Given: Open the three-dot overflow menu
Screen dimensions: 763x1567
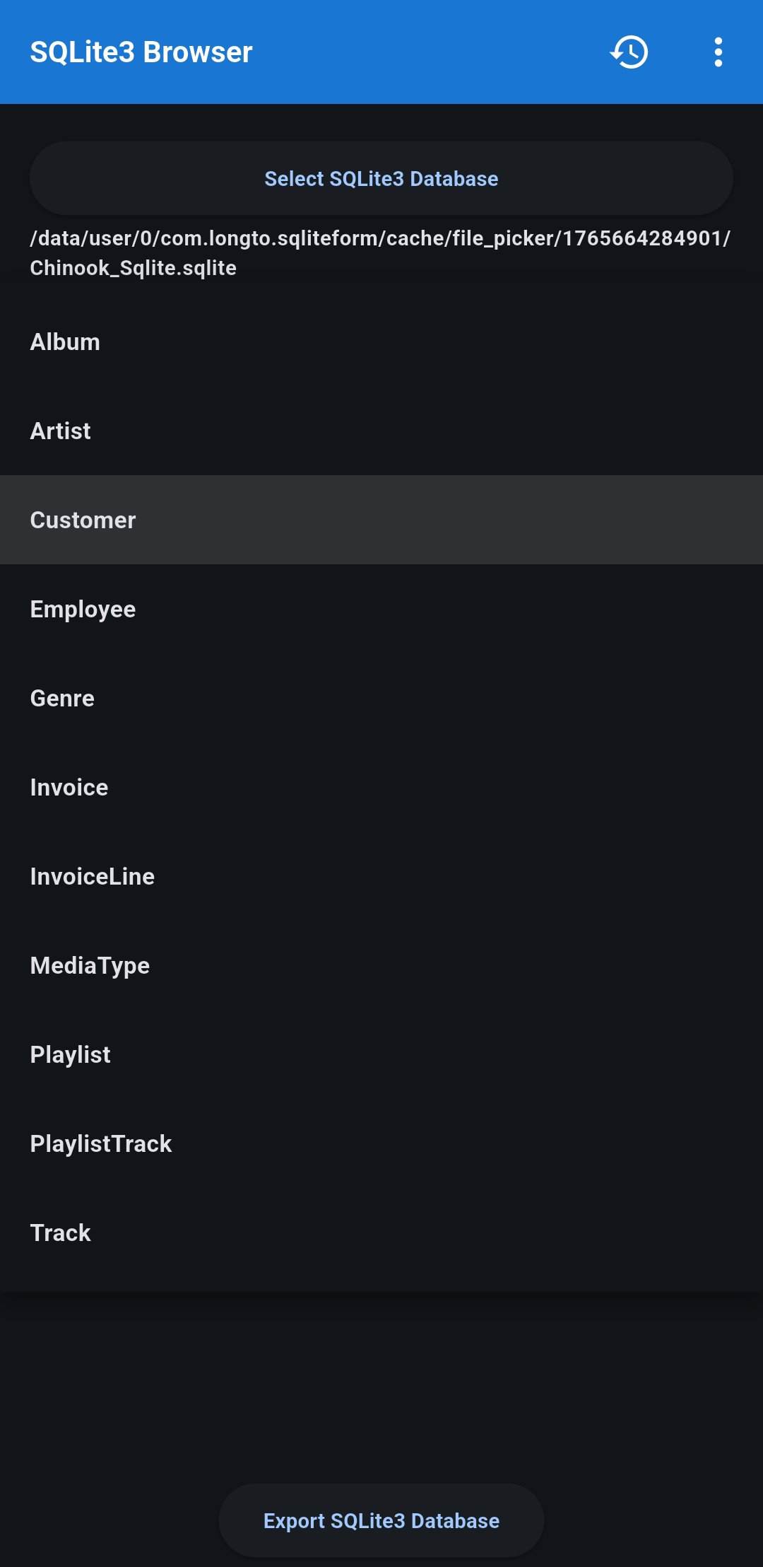Looking at the screenshot, I should pos(718,52).
